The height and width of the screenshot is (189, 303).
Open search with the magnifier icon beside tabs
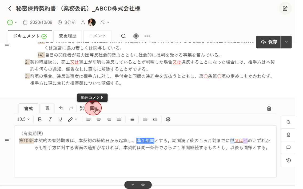tap(123, 36)
